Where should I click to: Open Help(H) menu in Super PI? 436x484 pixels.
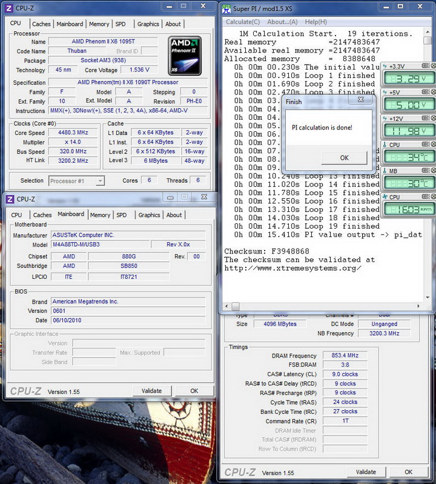click(x=316, y=22)
